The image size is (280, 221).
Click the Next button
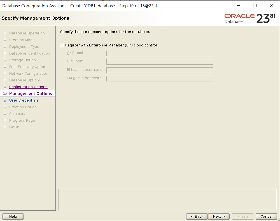pos(219,216)
